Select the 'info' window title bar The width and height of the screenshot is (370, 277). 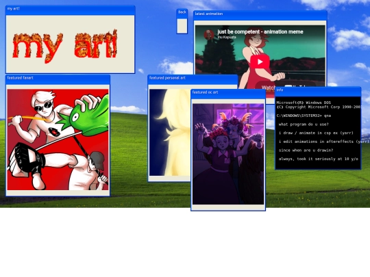coord(318,92)
